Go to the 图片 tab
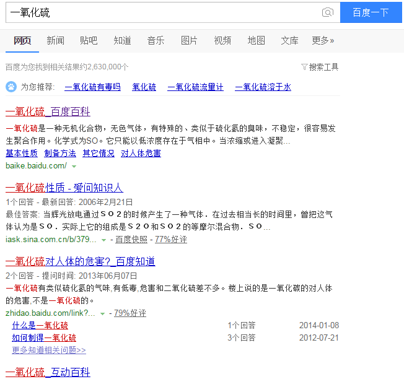 coord(189,40)
